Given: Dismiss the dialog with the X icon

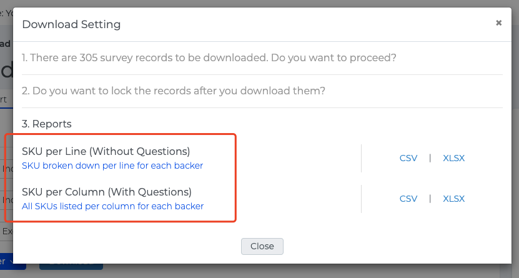Looking at the screenshot, I should pos(498,23).
